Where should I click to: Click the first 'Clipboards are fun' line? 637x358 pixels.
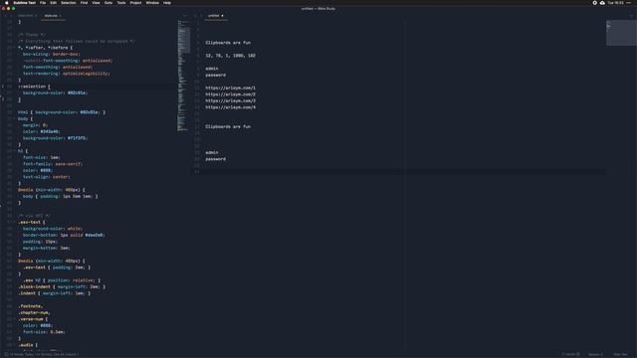tap(228, 43)
